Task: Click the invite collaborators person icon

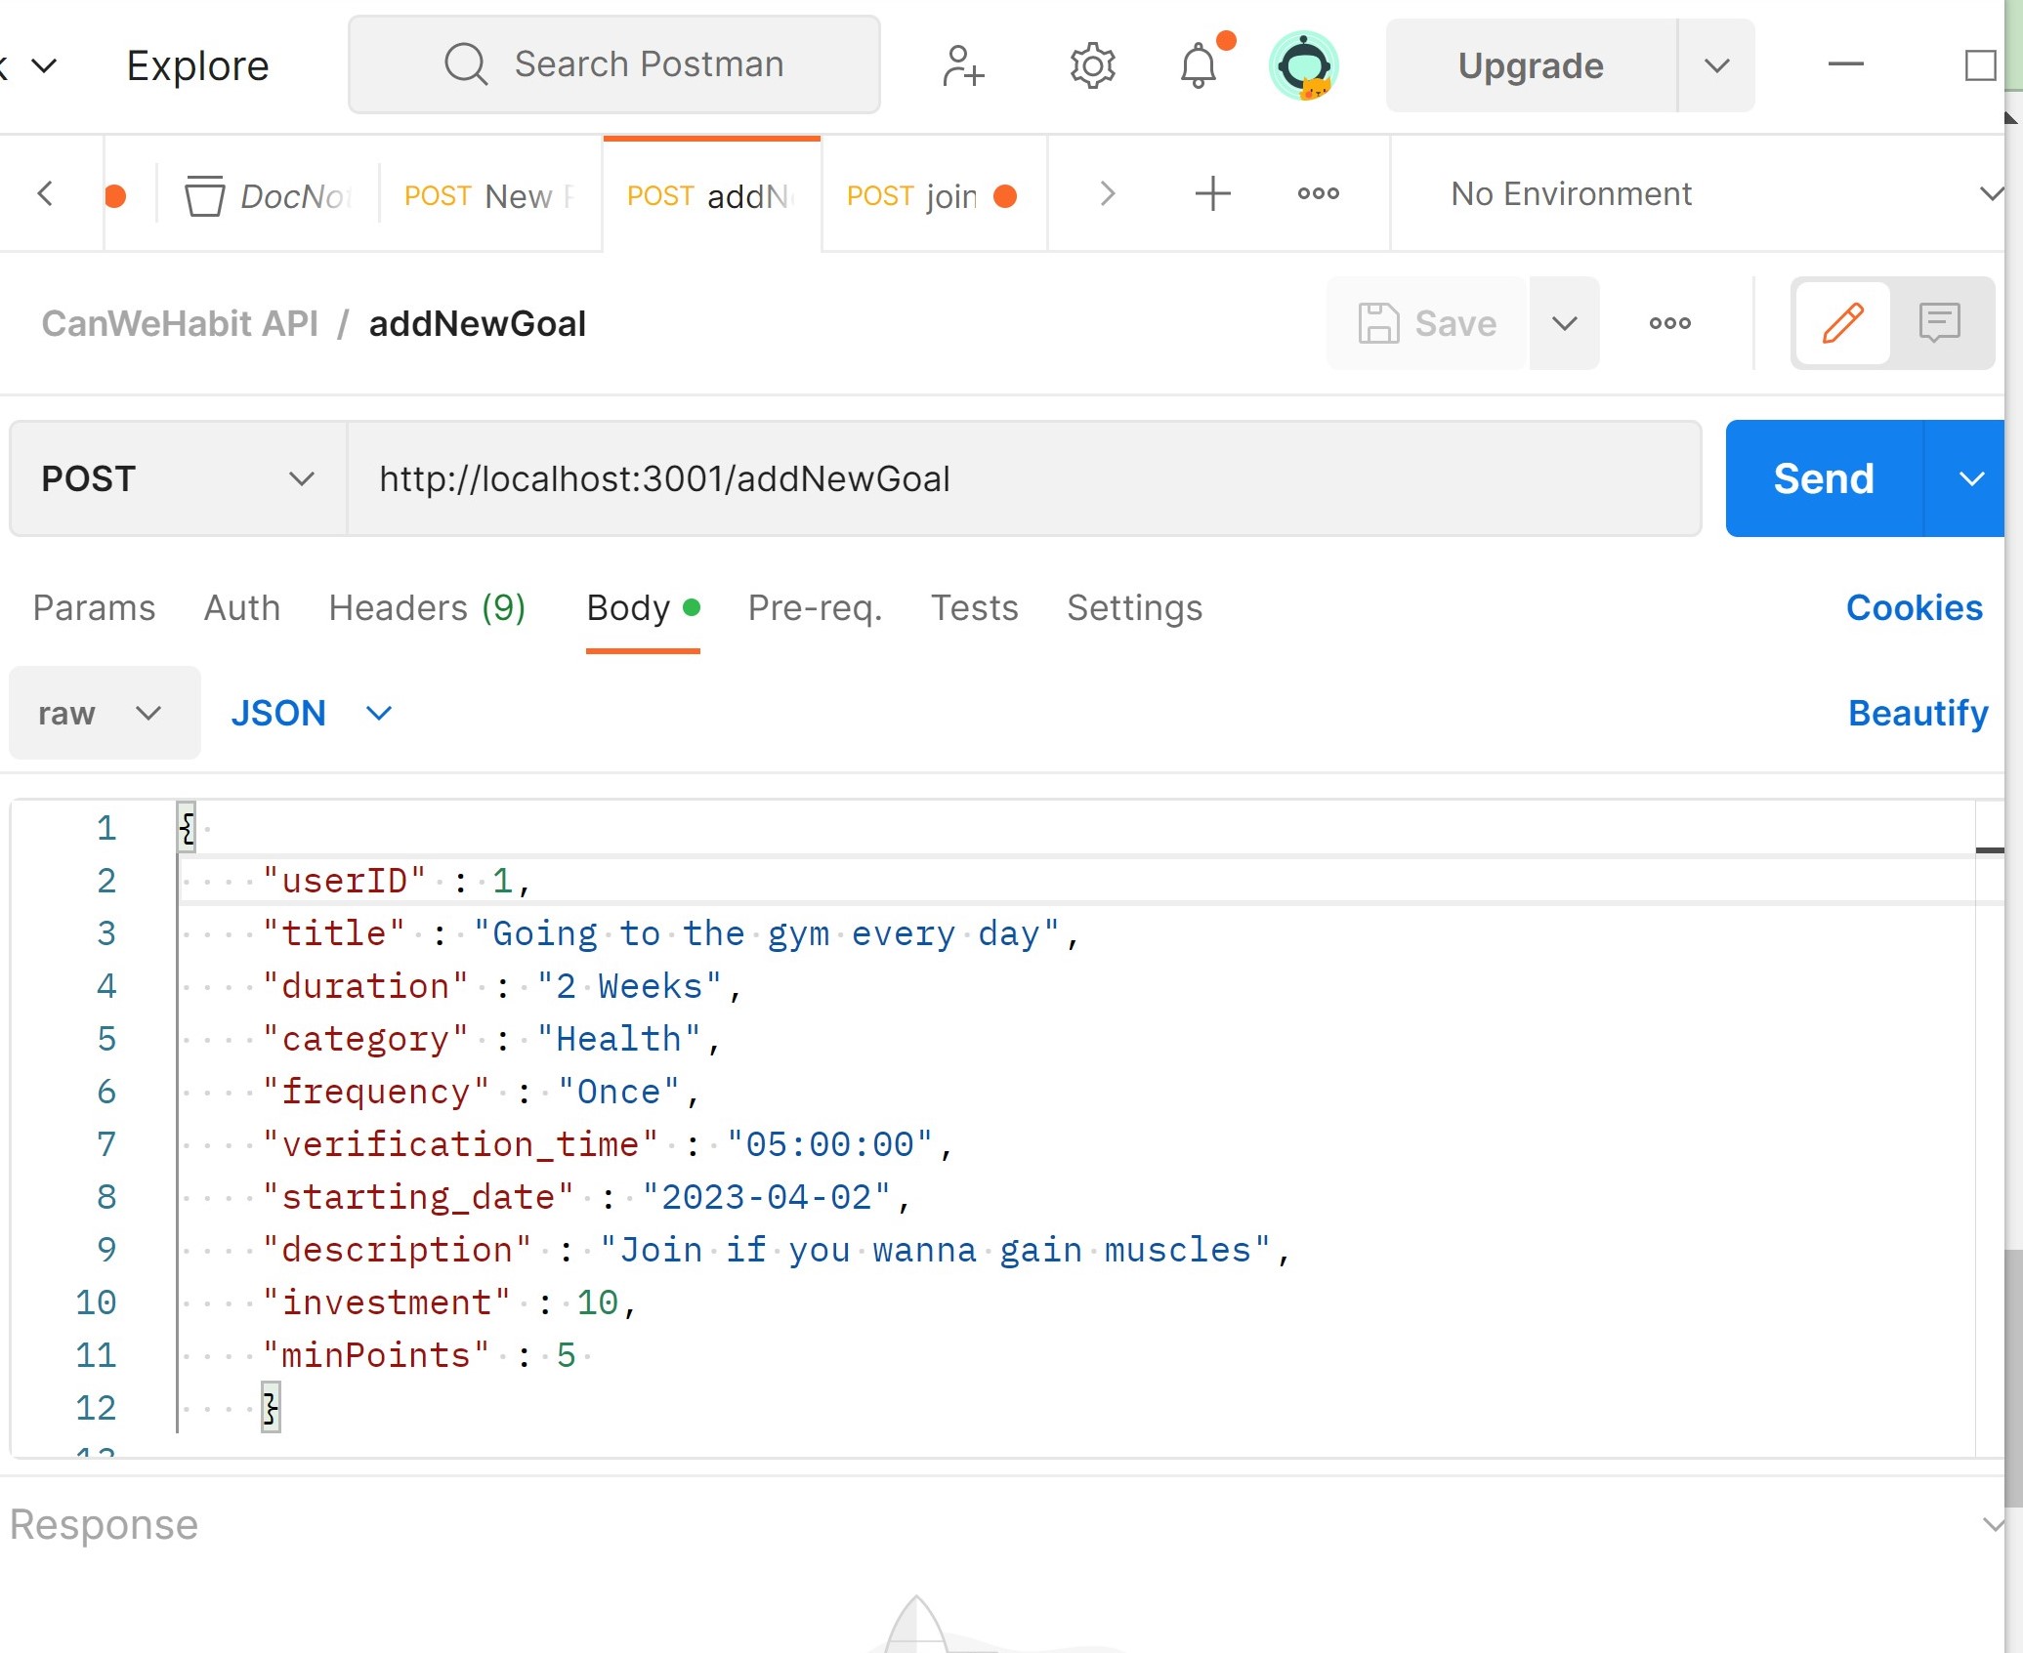Action: click(962, 65)
